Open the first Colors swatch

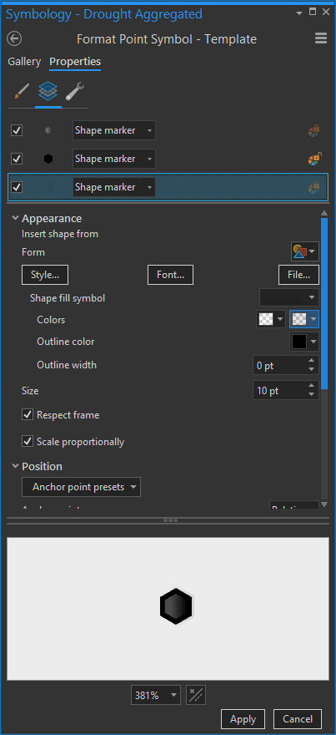click(x=270, y=320)
